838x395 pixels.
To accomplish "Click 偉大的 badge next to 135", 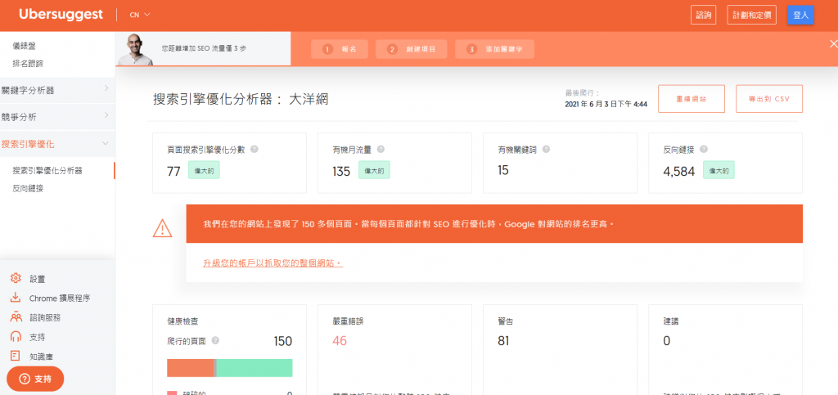I will [x=374, y=171].
